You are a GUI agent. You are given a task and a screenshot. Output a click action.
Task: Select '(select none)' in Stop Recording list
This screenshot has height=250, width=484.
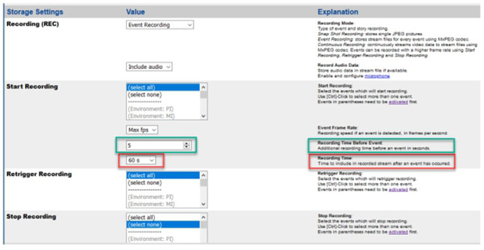pos(163,224)
